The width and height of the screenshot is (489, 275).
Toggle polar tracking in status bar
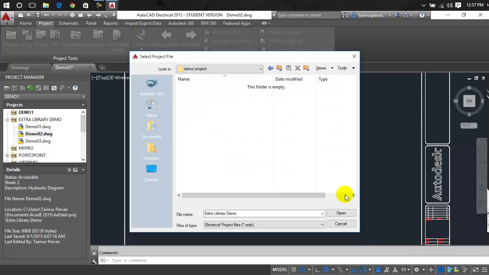tap(326, 270)
